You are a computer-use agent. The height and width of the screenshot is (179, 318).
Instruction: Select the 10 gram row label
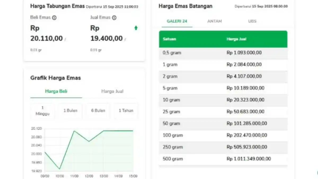pyautogui.click(x=171, y=100)
